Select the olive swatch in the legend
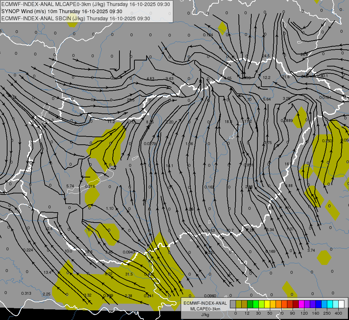Screen dimensions: 349x320 [x=238, y=304]
